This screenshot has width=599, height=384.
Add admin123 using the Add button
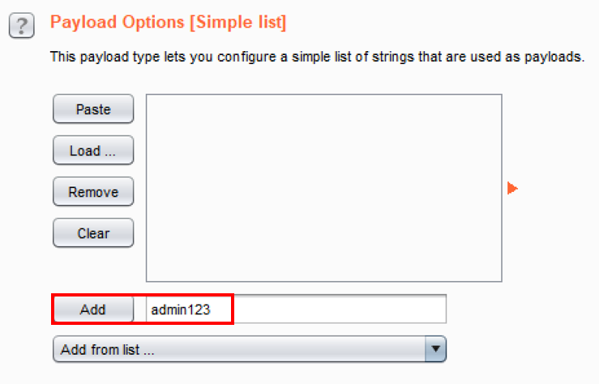pyautogui.click(x=93, y=309)
